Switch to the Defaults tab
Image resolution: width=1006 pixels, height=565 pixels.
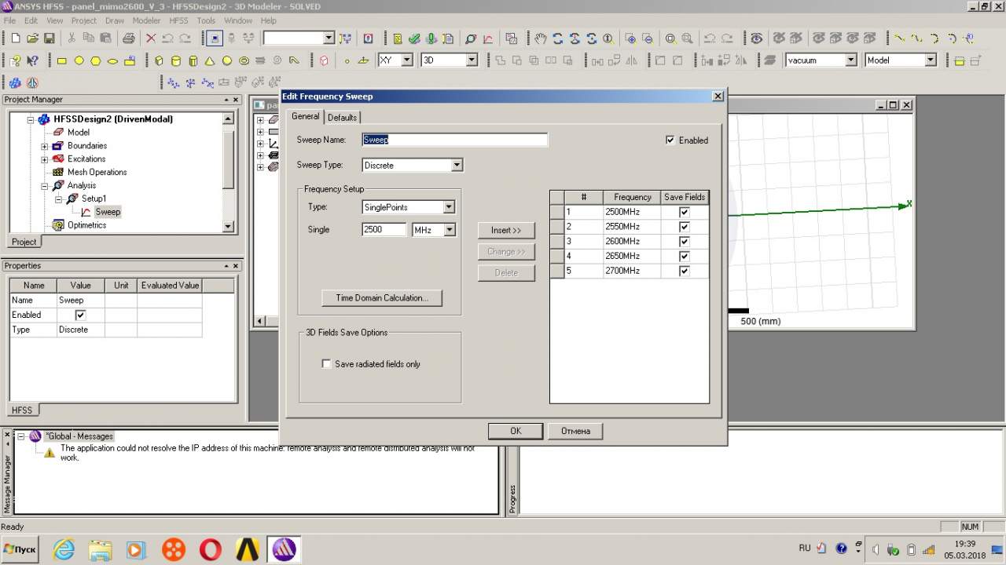pyautogui.click(x=342, y=118)
